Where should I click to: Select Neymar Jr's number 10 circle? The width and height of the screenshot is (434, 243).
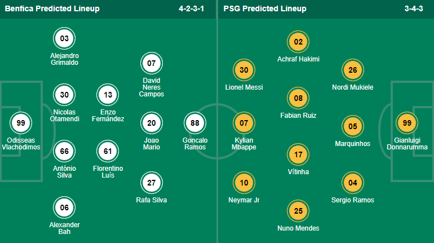tap(244, 183)
